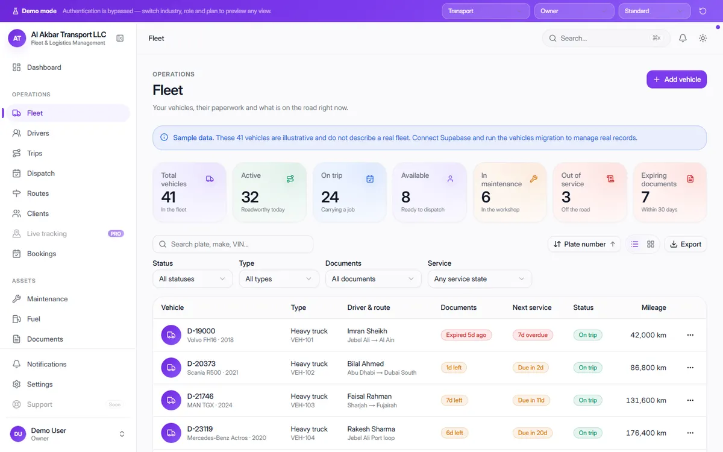Viewport: 723px width, 452px height.
Task: Open the Any service state filter
Action: (480, 279)
